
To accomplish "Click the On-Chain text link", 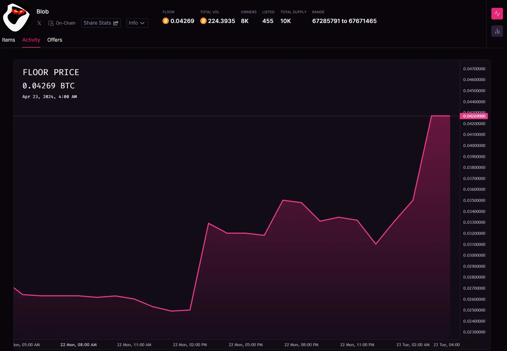I will click(66, 23).
